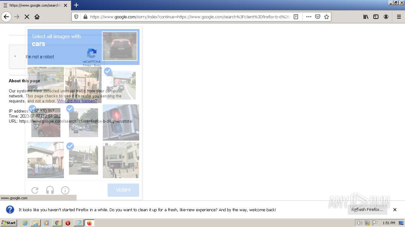Click the reCAPTCHA logo
Viewport: 405px width, 227px height.
(92, 54)
